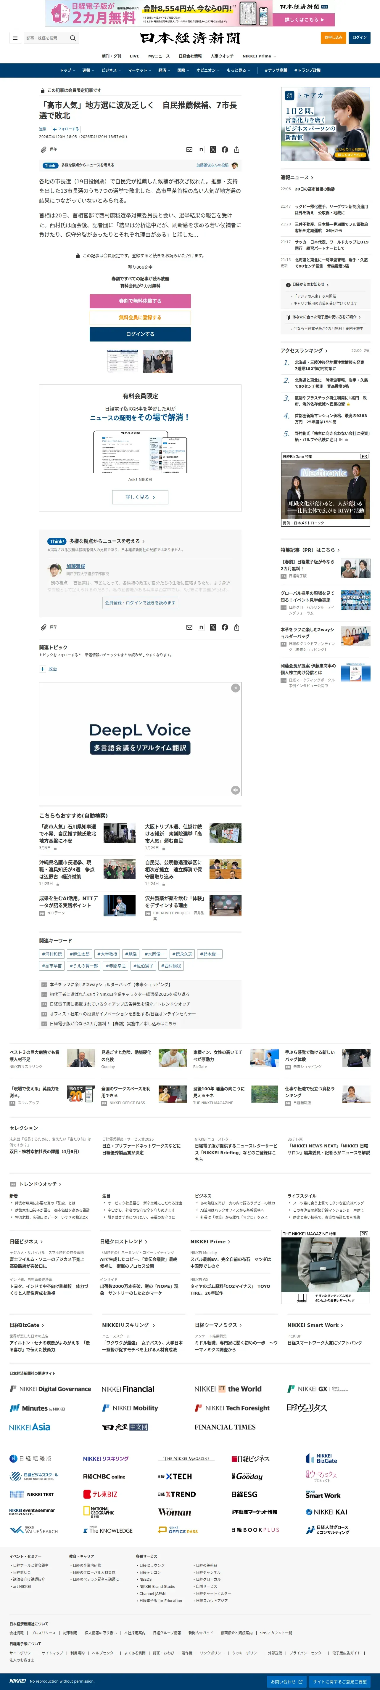Open the アクセスランキング section heading
The image size is (380, 1690).
tap(304, 350)
